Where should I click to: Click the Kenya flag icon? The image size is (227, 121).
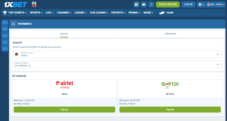pyautogui.click(x=16, y=54)
